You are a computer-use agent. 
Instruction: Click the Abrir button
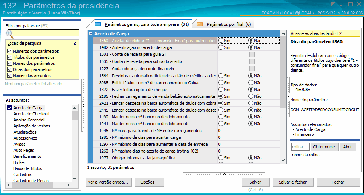[348, 147]
